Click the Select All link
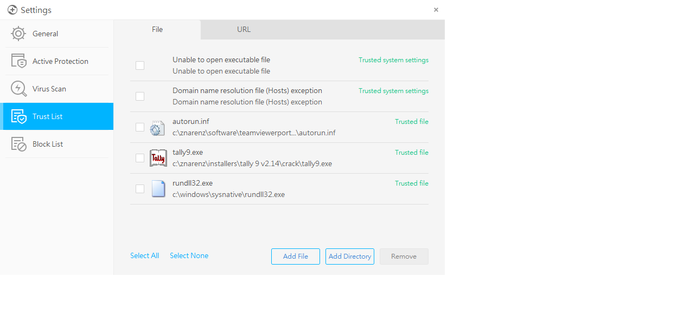This screenshot has width=690, height=329. [x=144, y=256]
